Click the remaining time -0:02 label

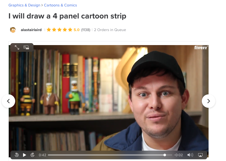178,155
